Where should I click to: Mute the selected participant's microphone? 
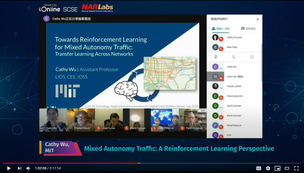pos(234,57)
